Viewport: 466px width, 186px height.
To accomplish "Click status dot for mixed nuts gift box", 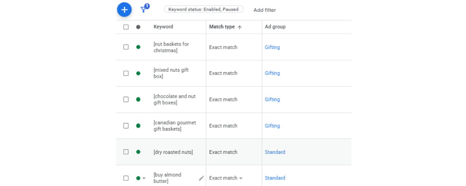I will [x=138, y=73].
